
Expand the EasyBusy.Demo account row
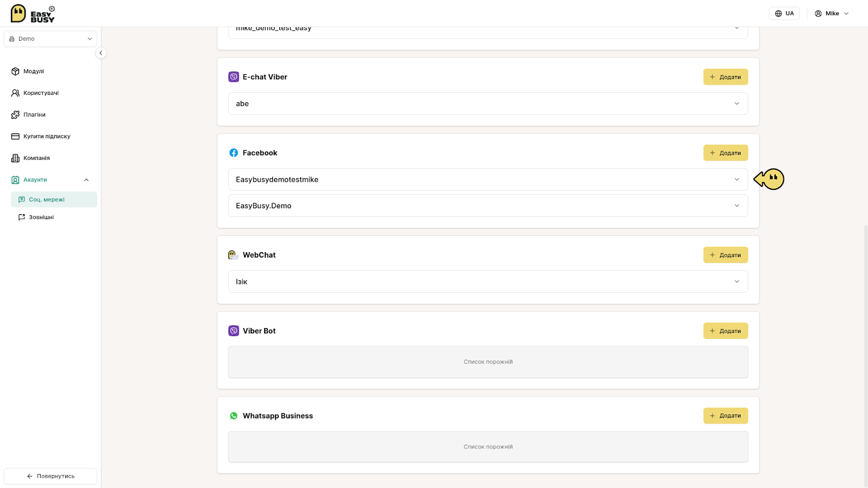488,206
